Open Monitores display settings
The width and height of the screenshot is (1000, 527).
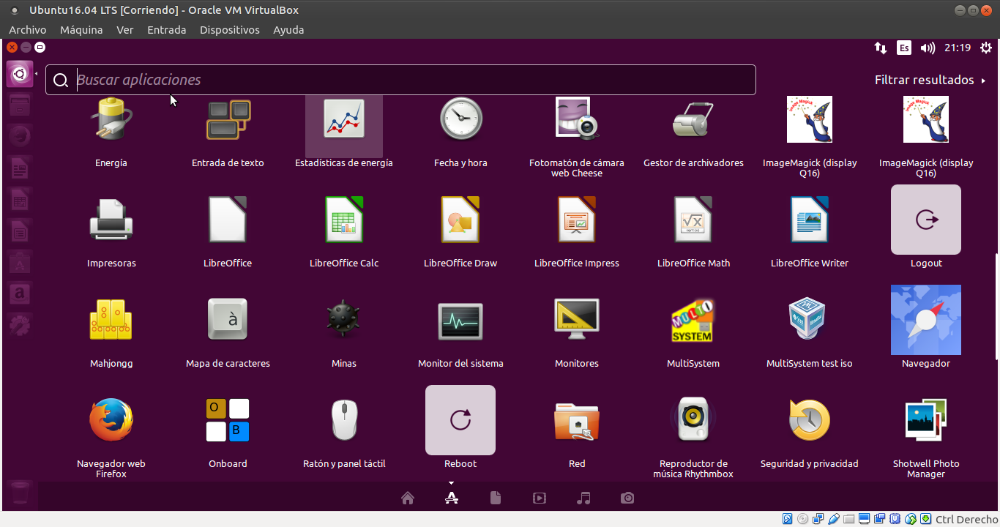coord(577,319)
